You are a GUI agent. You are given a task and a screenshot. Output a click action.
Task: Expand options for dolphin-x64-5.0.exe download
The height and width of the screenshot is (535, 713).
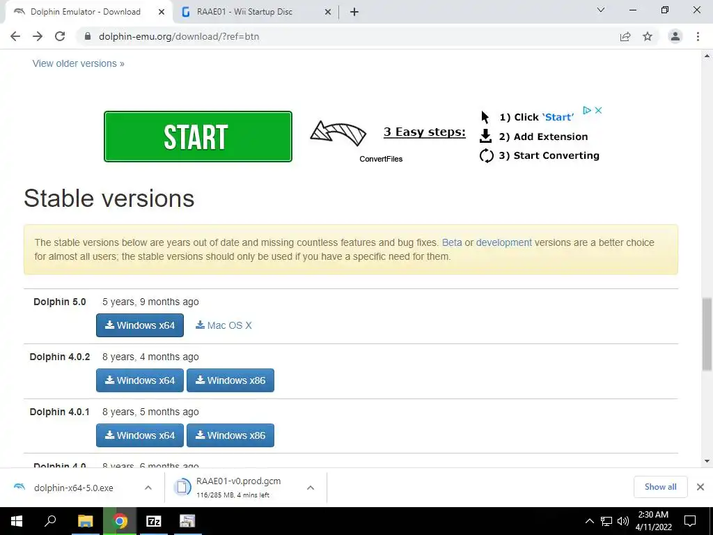pyautogui.click(x=148, y=488)
